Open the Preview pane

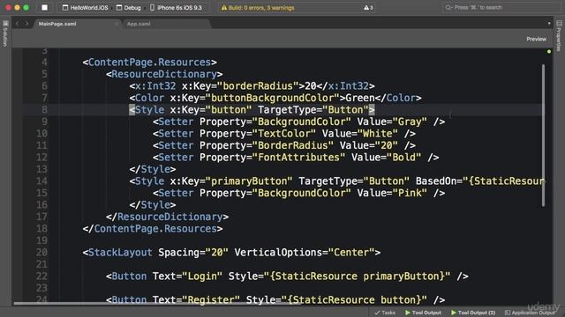[x=536, y=39]
